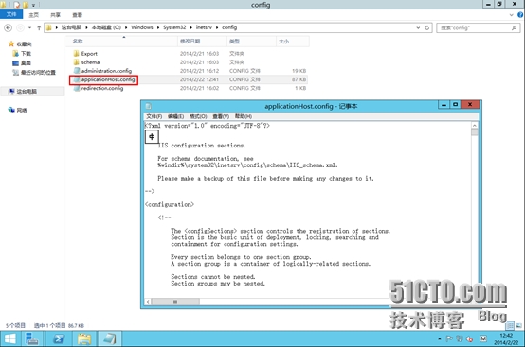Show hidden tray icons arrow
The image size is (525, 347).
[x=440, y=339]
